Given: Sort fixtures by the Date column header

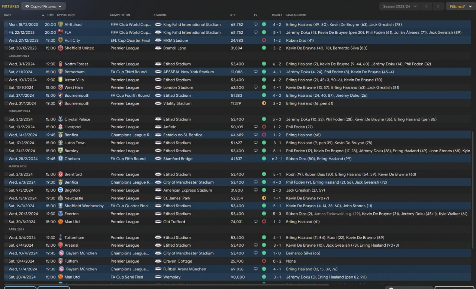Looking at the screenshot, I should (8, 15).
